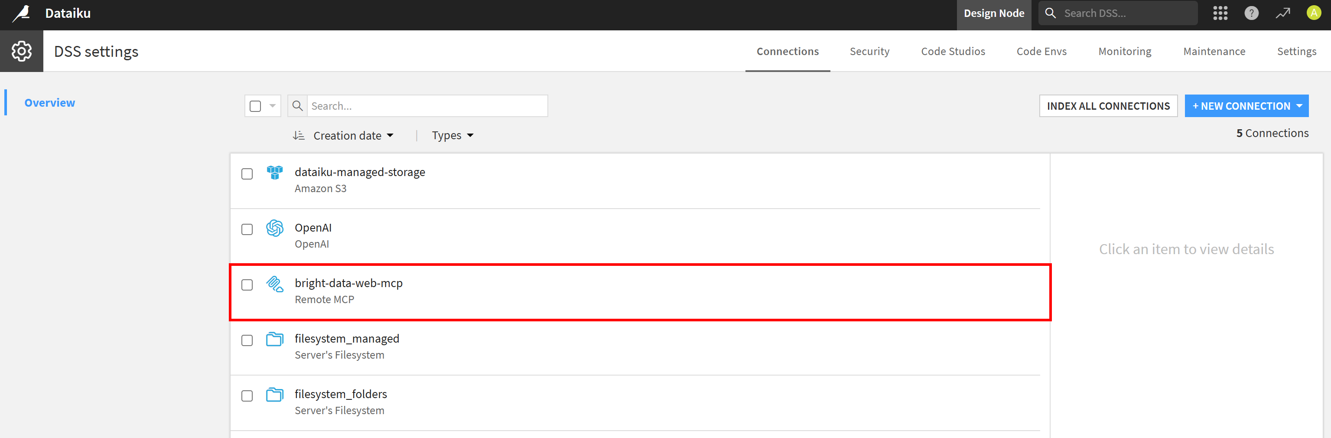Click the Dataiku home title
Screen dimensions: 1331x438
(x=68, y=13)
